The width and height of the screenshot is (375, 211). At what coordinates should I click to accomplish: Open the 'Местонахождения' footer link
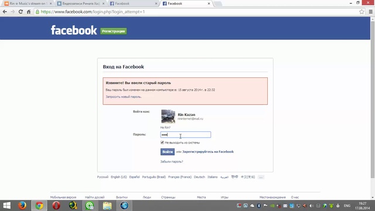272,198
